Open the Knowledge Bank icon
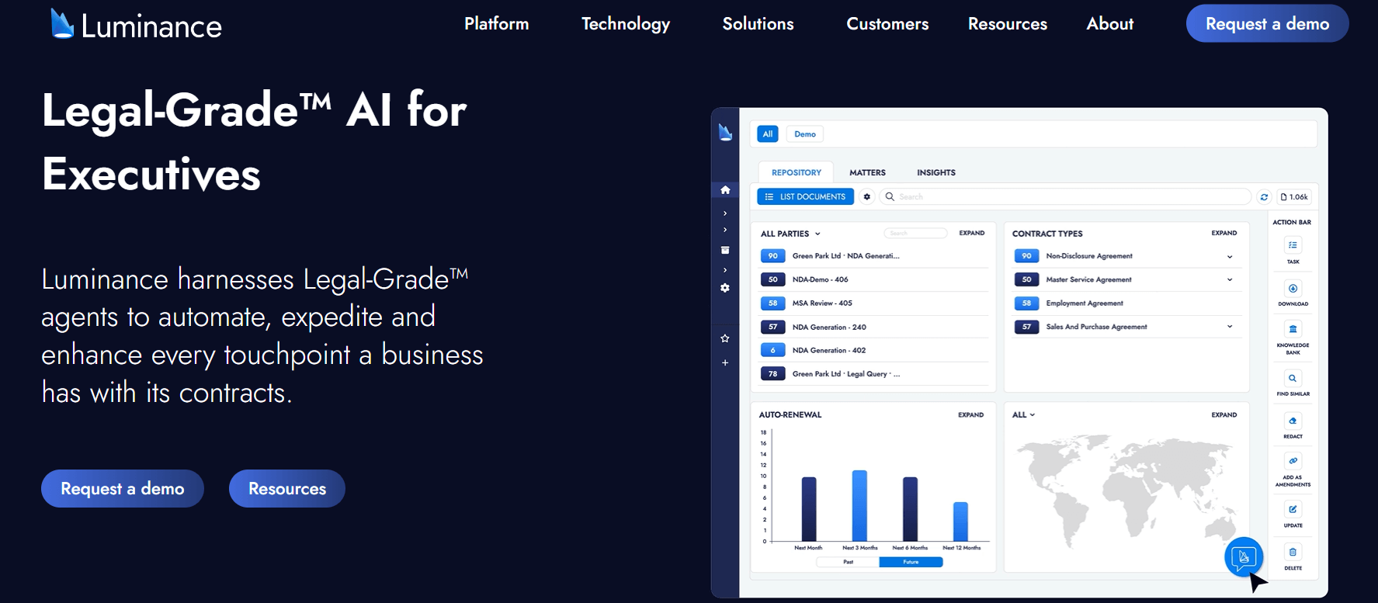The height and width of the screenshot is (603, 1378). click(1293, 329)
